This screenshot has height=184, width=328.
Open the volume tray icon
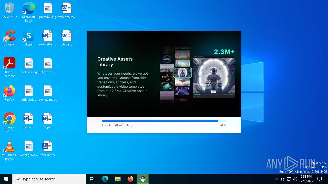click(x=295, y=179)
